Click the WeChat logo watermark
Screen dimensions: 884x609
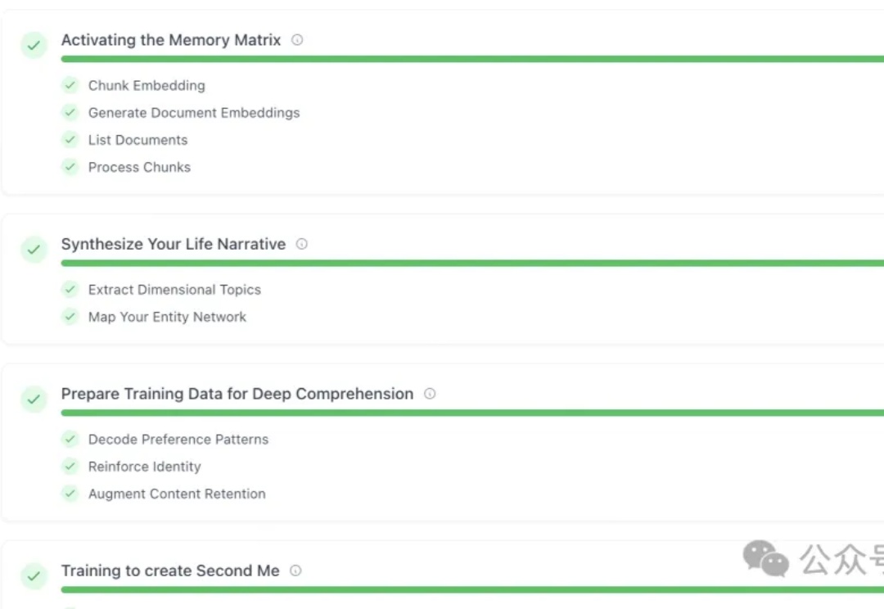765,558
